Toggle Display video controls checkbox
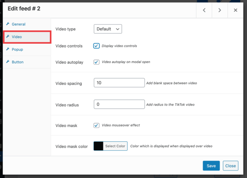 coord(97,46)
